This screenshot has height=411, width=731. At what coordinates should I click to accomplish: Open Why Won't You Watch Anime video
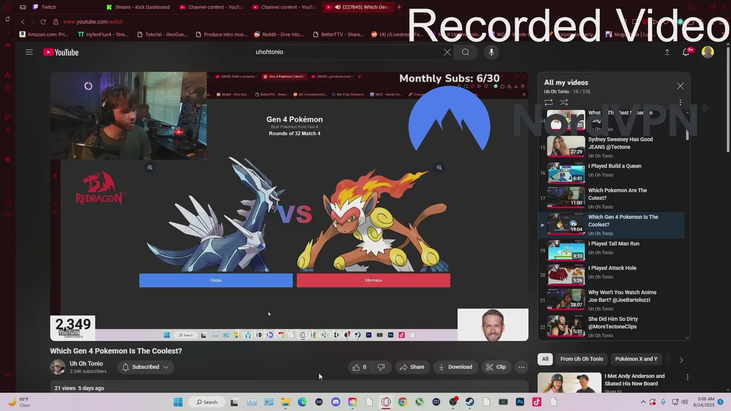coord(611,300)
